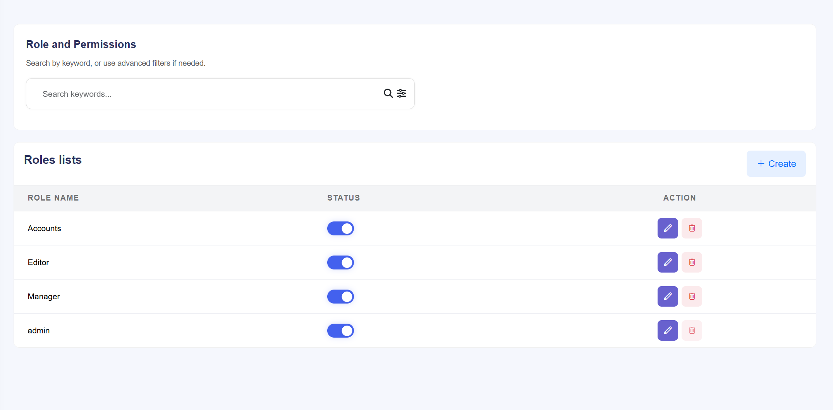The image size is (833, 410).
Task: Switch off the admin status toggle
Action: pos(340,330)
